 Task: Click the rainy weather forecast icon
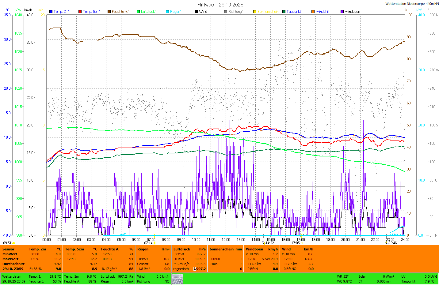[x=177, y=279]
